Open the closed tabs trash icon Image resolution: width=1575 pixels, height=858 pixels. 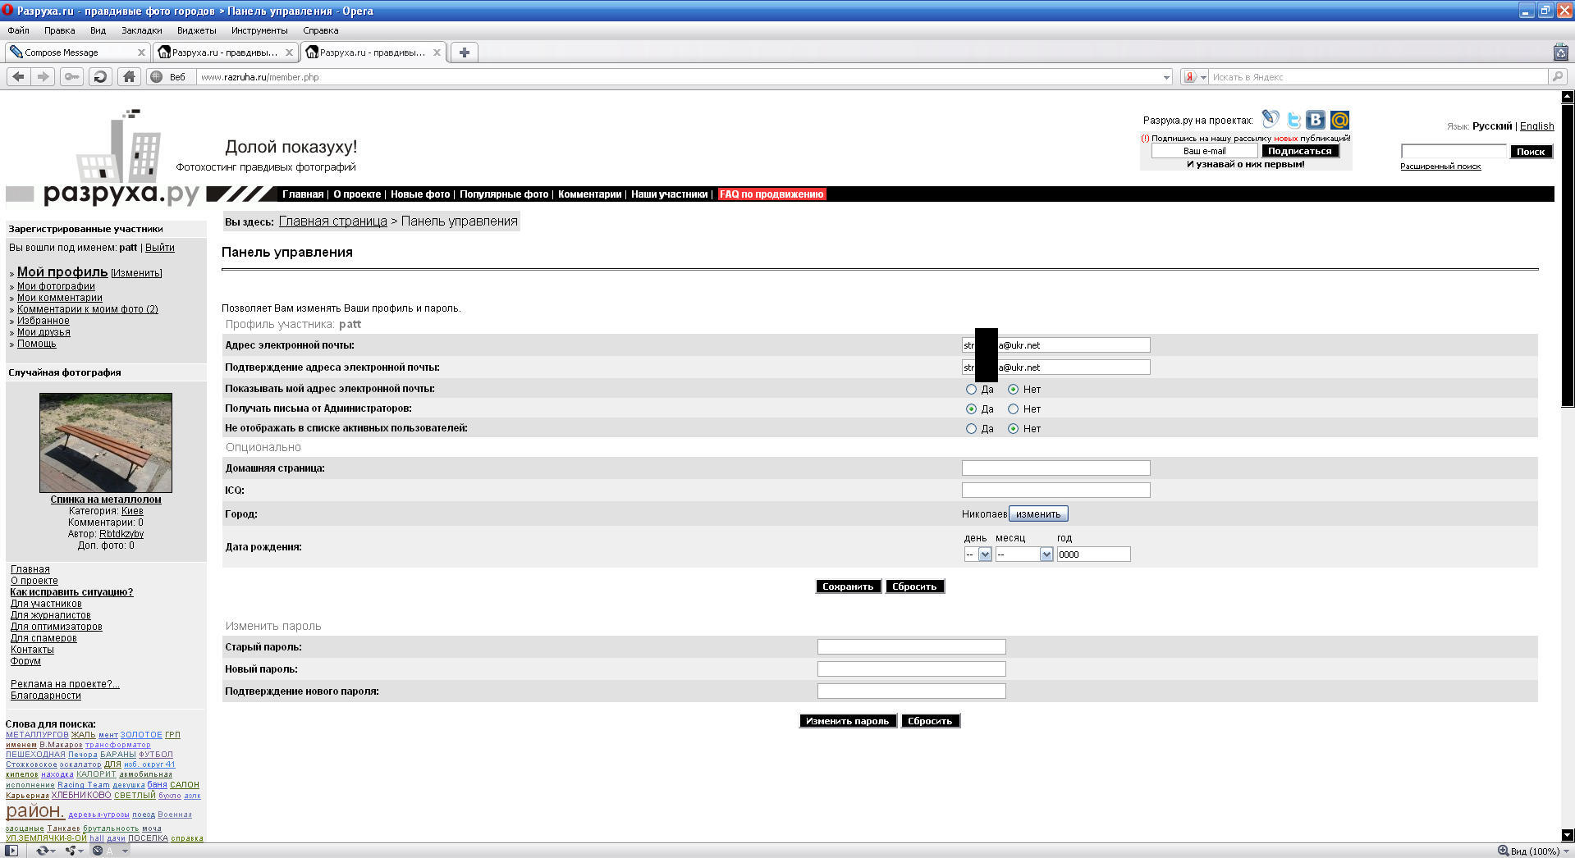[1560, 52]
